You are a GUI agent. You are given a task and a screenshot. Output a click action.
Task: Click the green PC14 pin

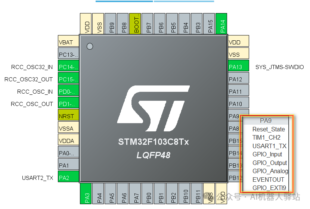pos(68,66)
